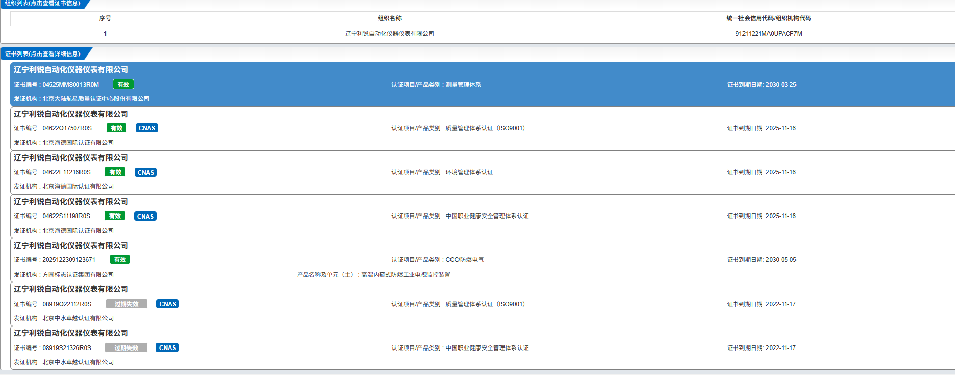Click the company title above certificate 04622E11216R0S
This screenshot has height=375, width=955.
pos(71,158)
